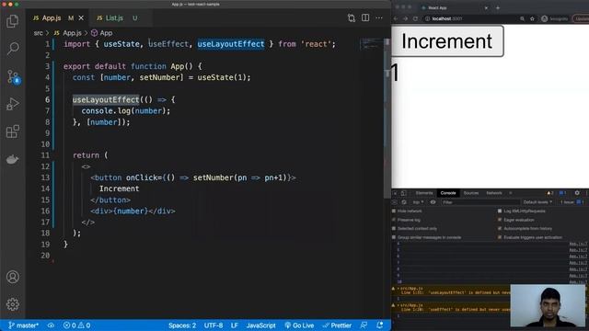589x331 pixels.
Task: Open the Docker view in activity bar
Action: click(12, 159)
